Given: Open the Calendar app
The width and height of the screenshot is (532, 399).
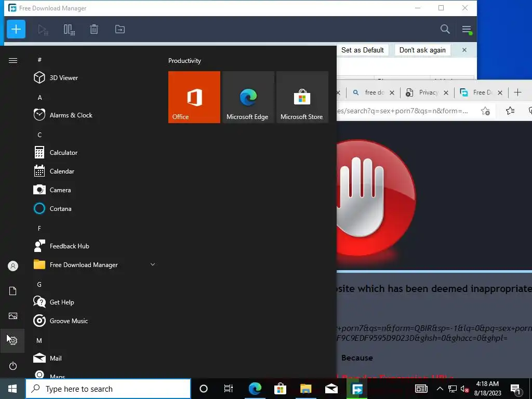Looking at the screenshot, I should (x=95, y=171).
